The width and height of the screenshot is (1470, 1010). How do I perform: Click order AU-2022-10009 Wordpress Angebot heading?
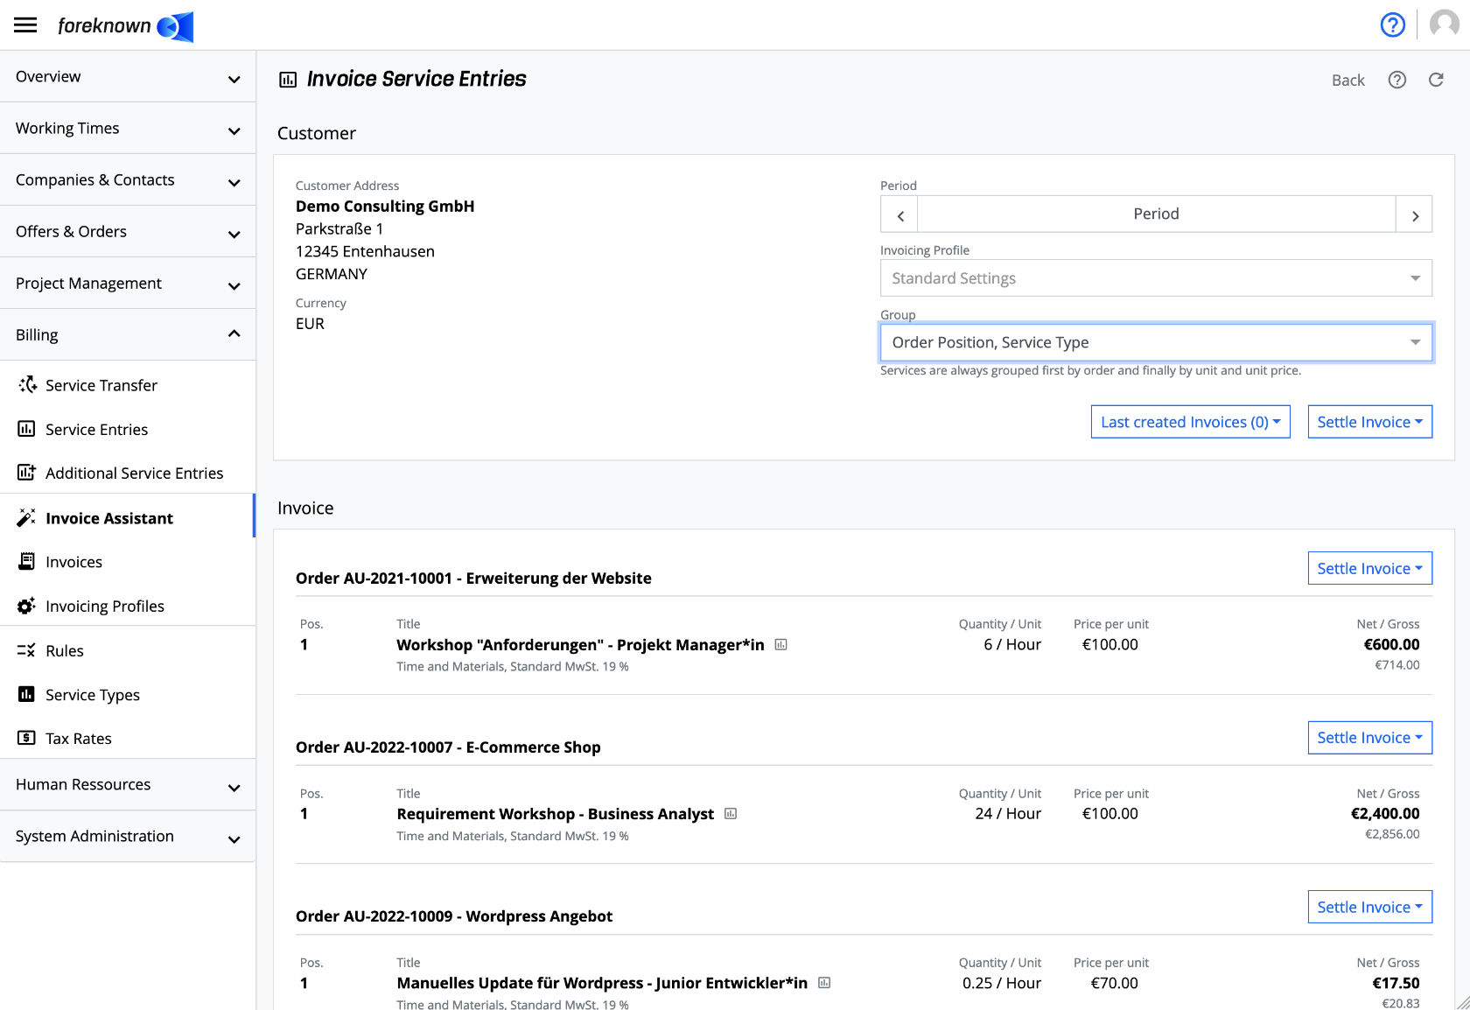click(x=454, y=916)
